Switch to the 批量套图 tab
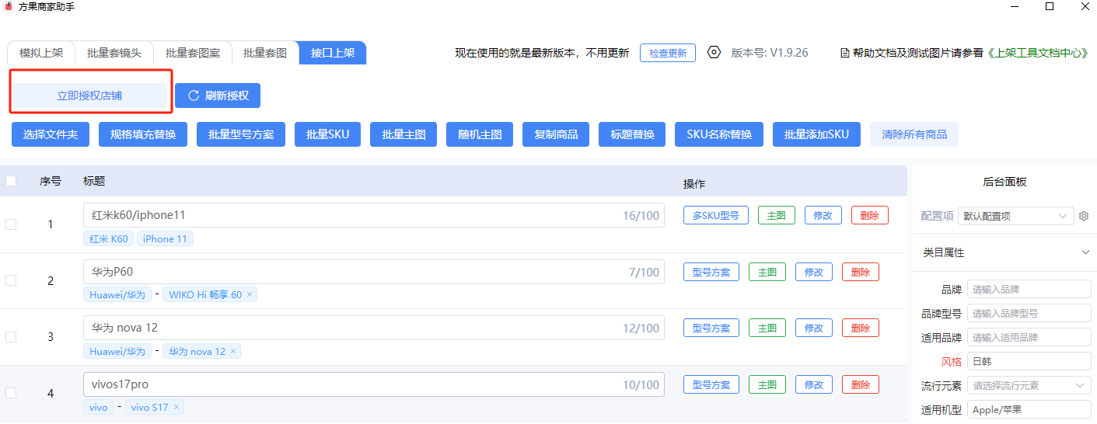Screen dimensions: 1097x424 coord(265,53)
